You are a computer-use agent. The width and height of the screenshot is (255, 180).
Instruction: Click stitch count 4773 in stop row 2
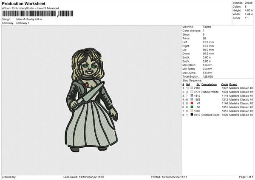pyautogui.click(x=197, y=92)
